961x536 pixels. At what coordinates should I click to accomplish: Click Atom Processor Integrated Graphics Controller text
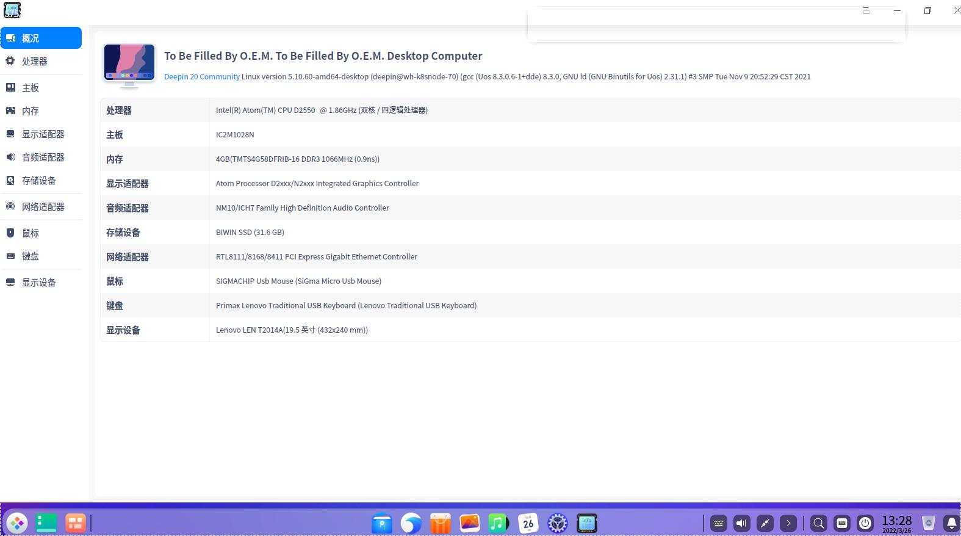point(317,183)
